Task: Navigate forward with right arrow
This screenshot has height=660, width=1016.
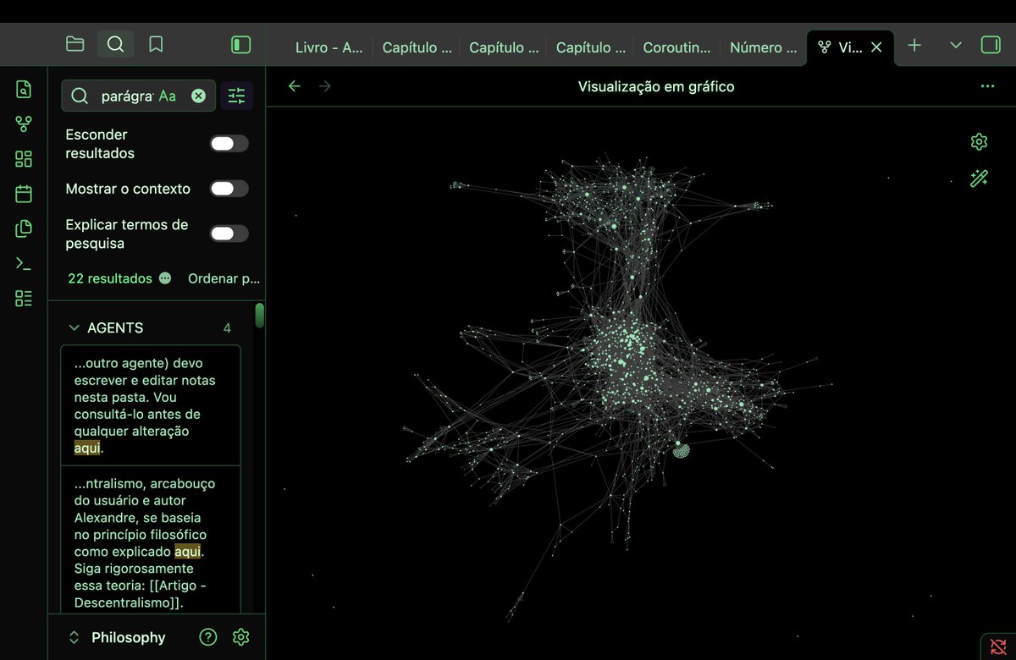Action: (x=325, y=86)
